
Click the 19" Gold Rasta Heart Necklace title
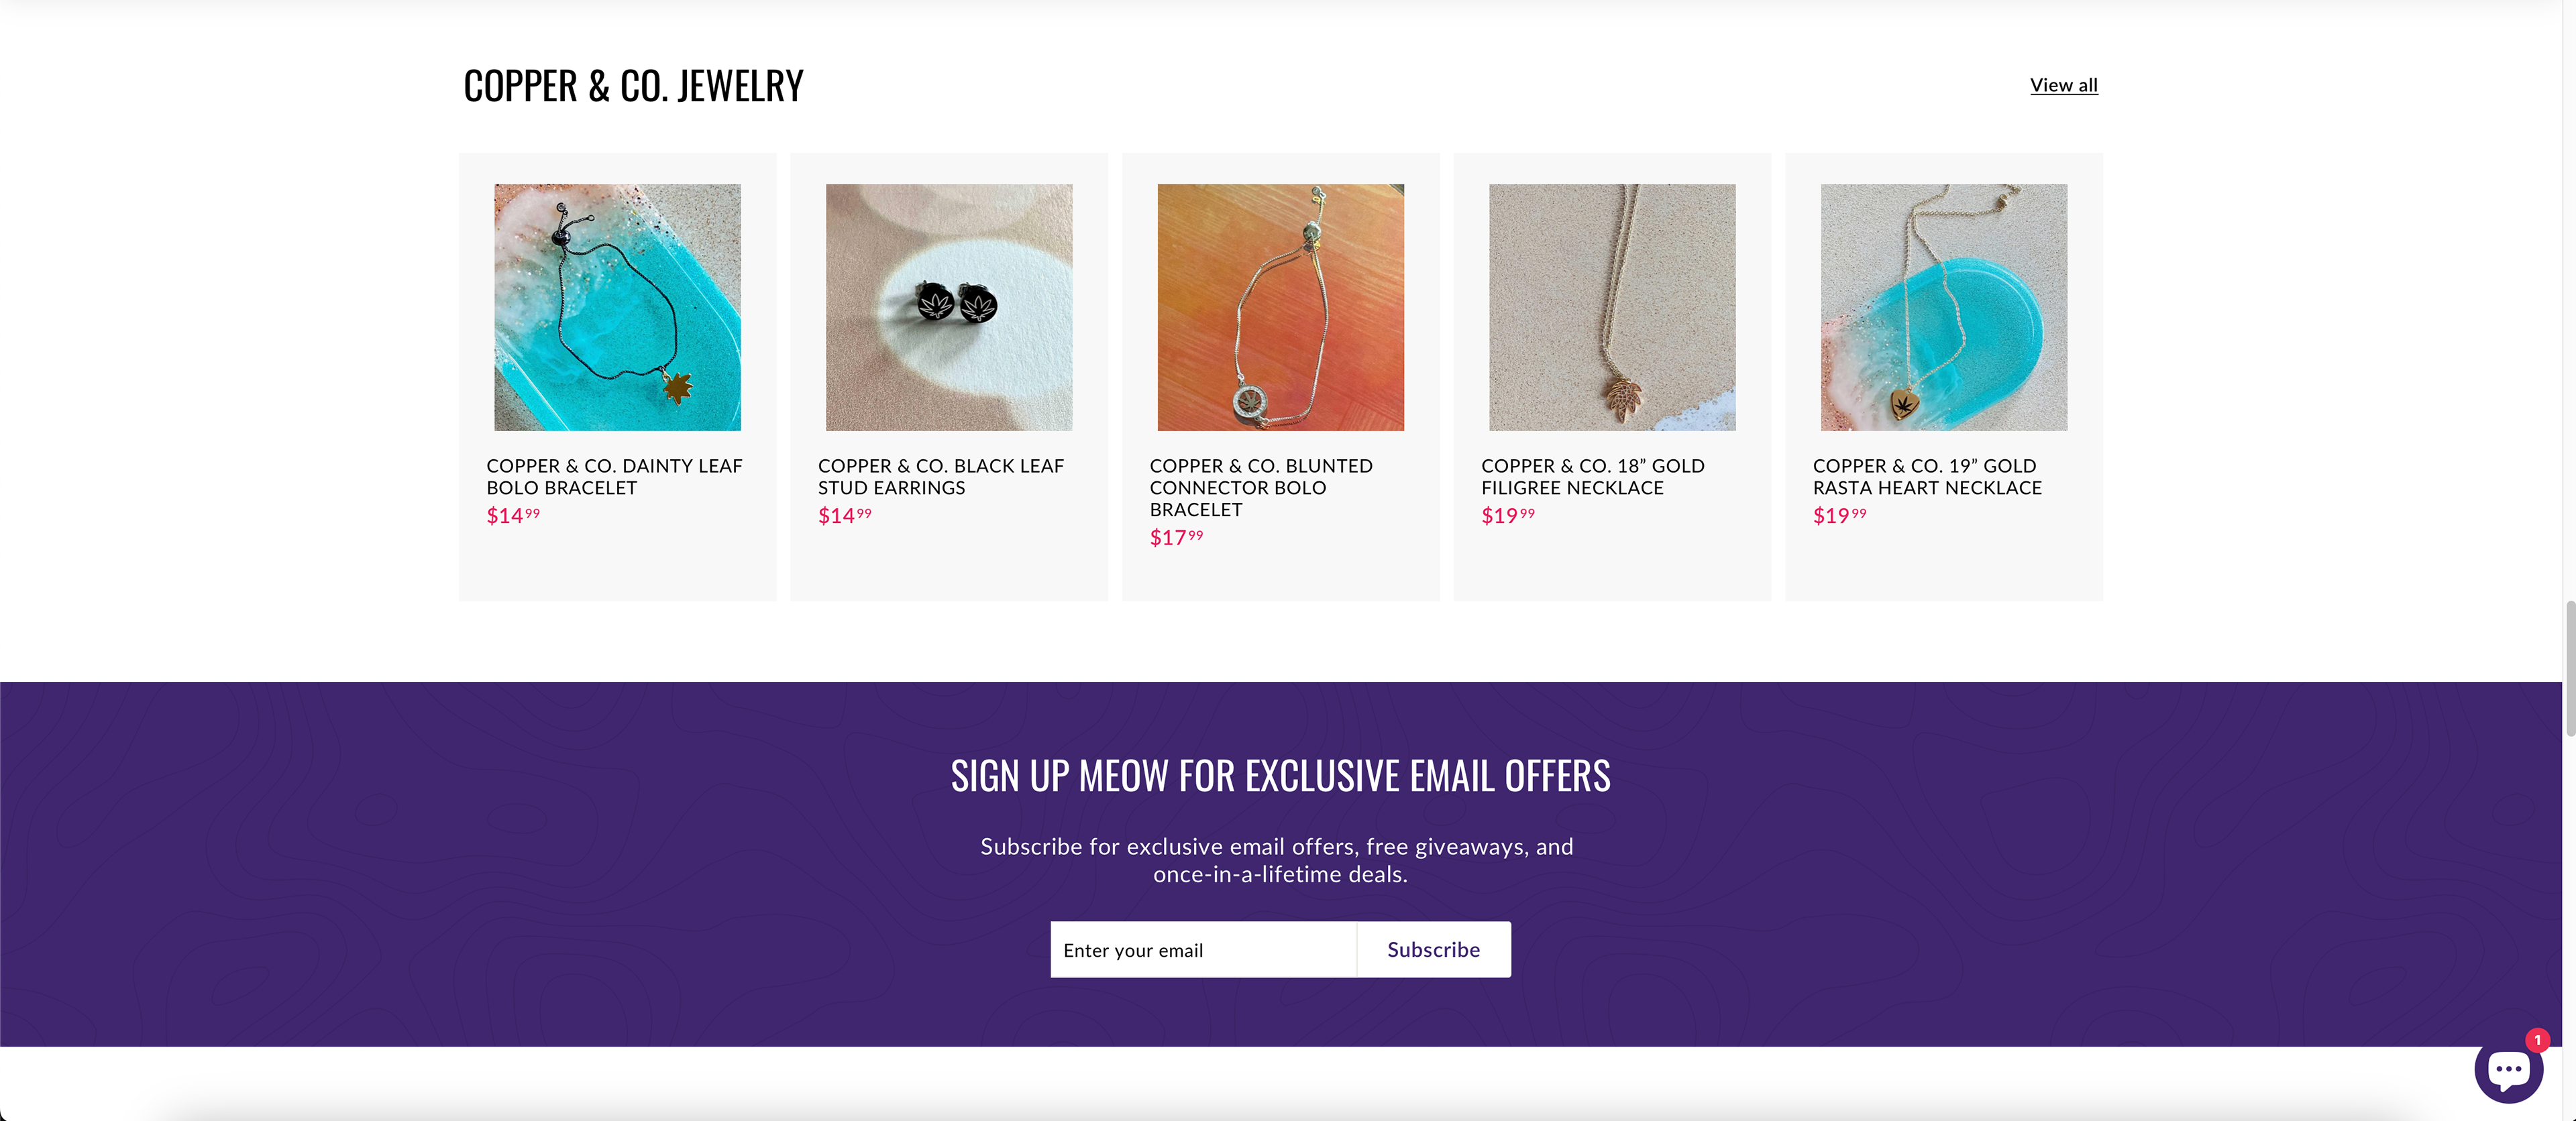click(x=1926, y=477)
